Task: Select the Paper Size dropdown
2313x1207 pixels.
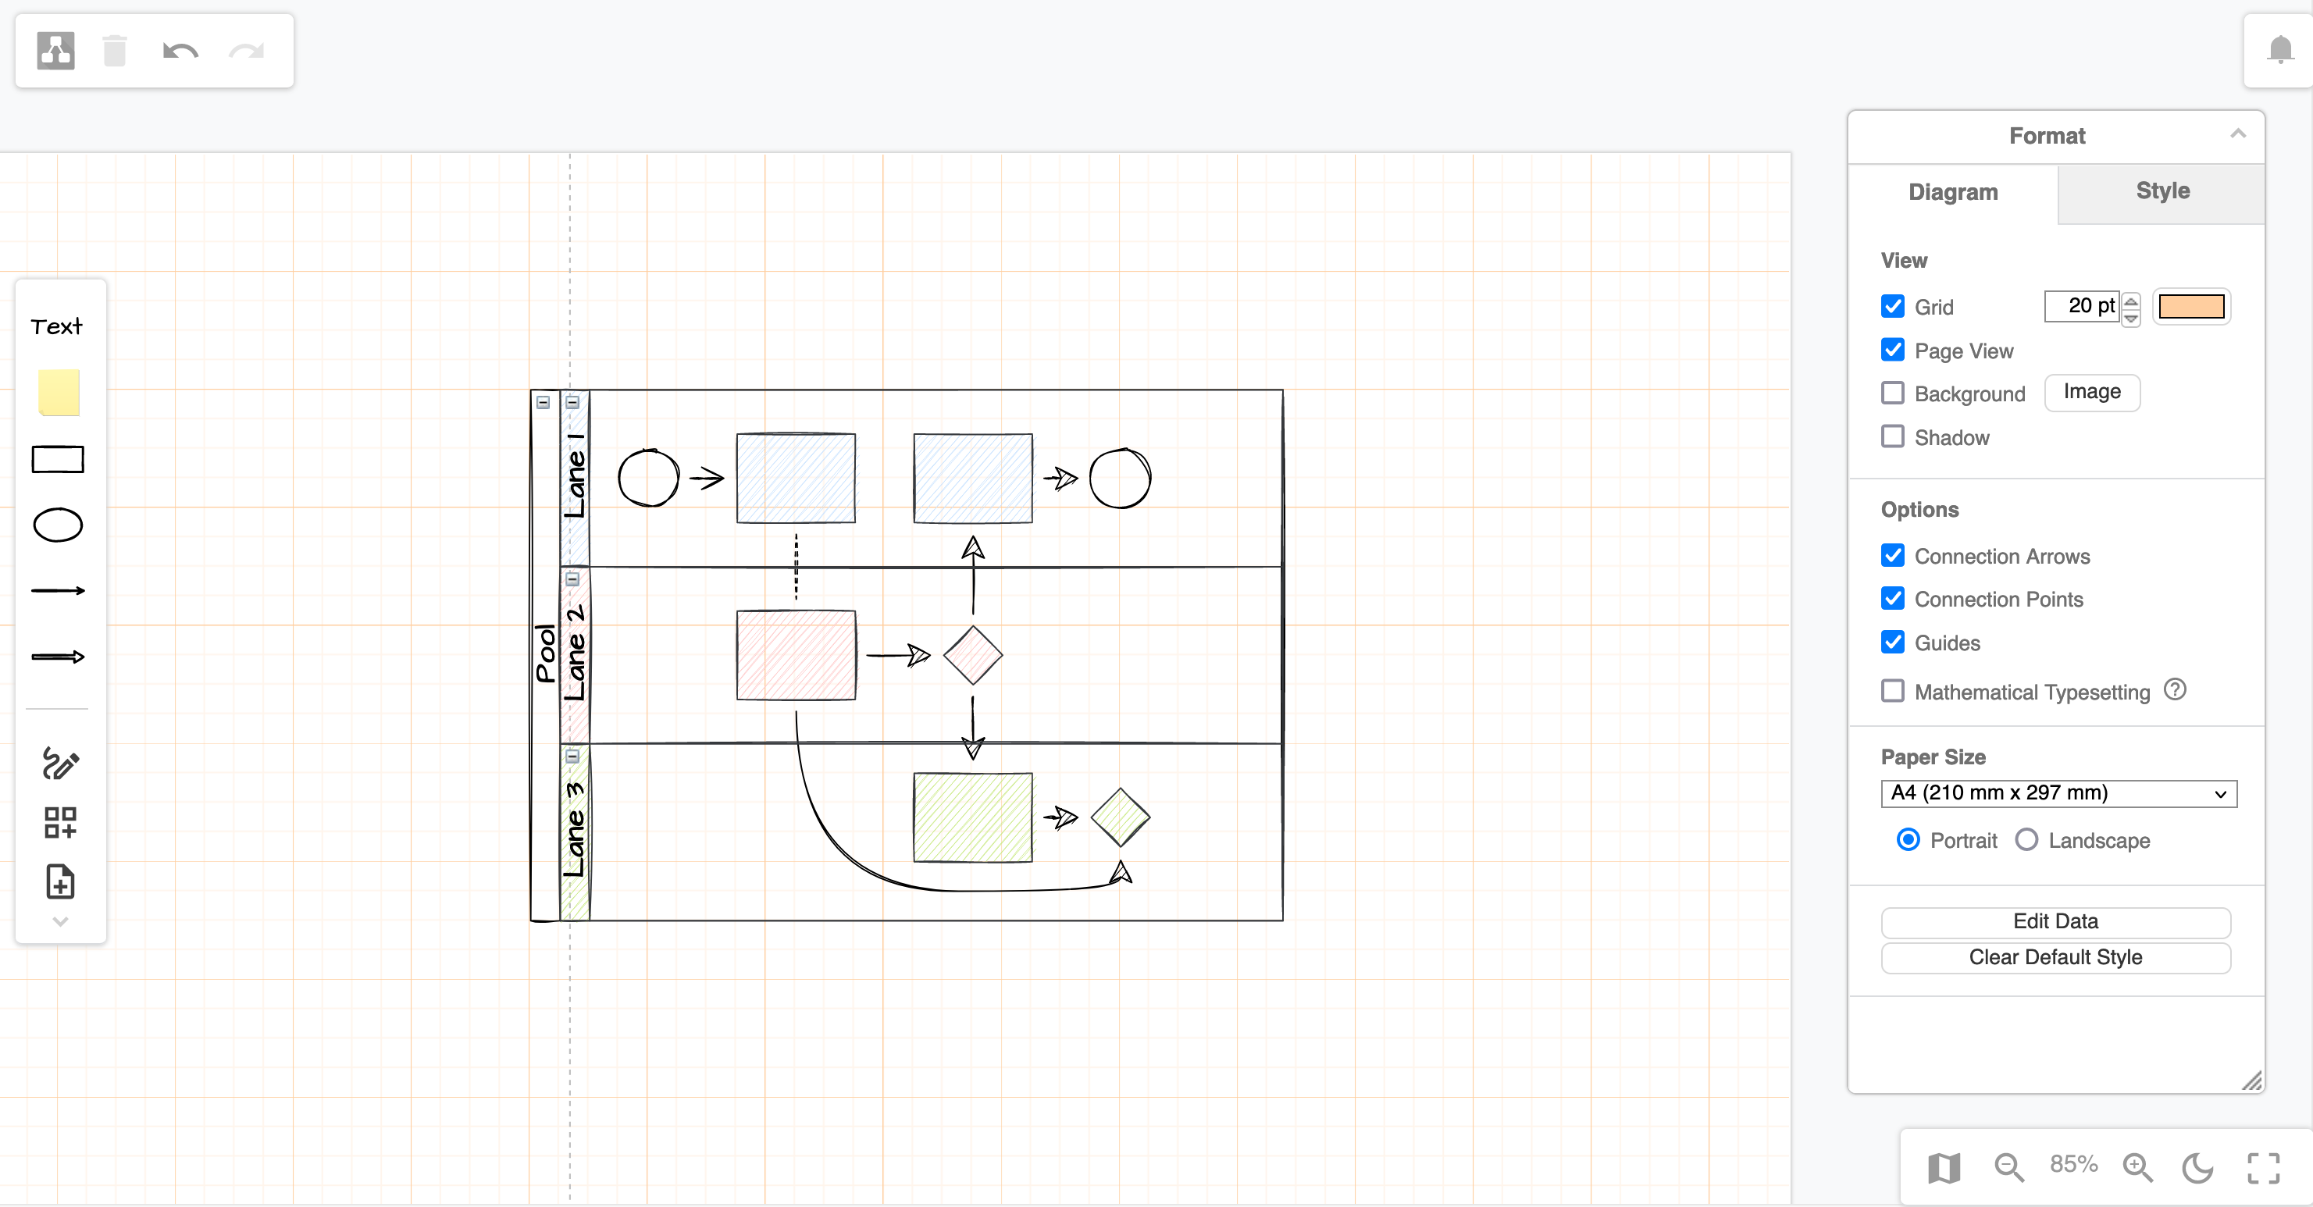Action: pos(2056,792)
